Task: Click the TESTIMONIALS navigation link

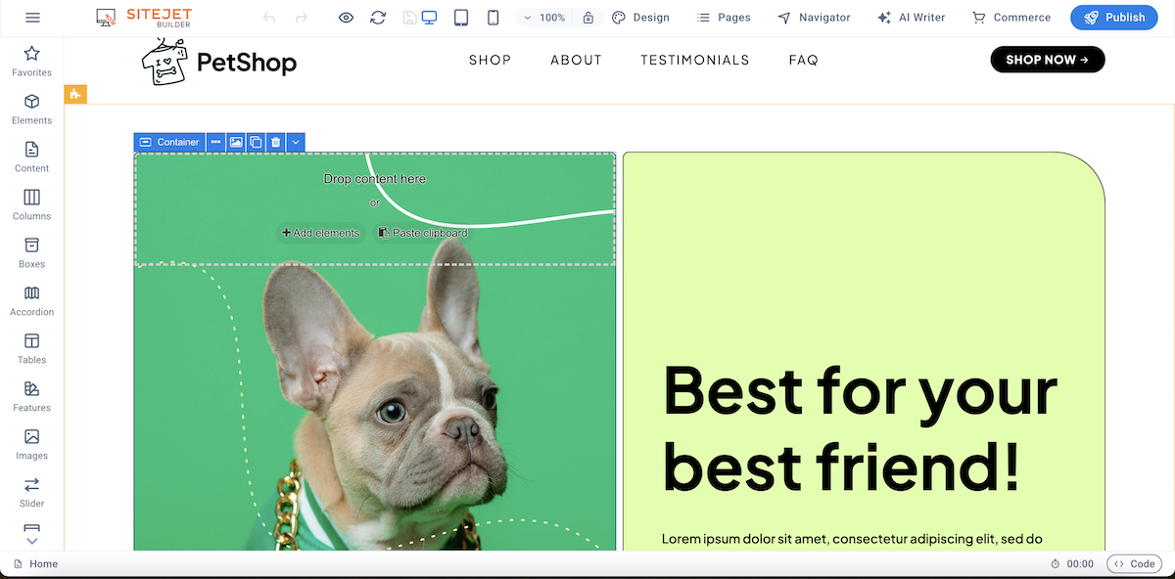Action: (695, 60)
